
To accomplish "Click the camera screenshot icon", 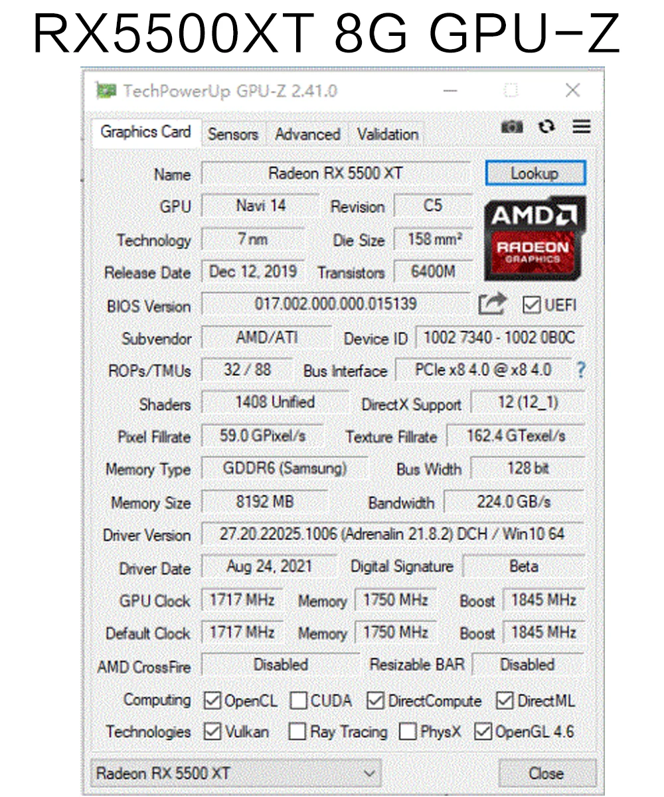I will [512, 127].
